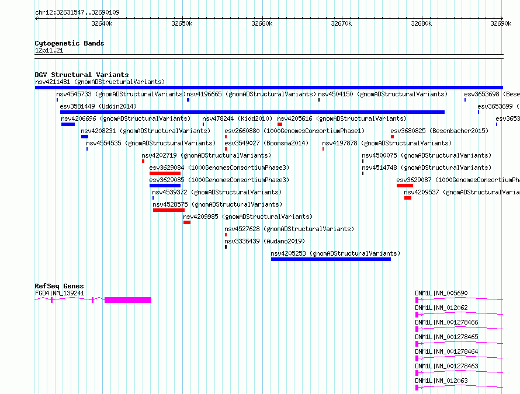
Task: Open variant nsv4196665 label
Action: tap(251, 94)
